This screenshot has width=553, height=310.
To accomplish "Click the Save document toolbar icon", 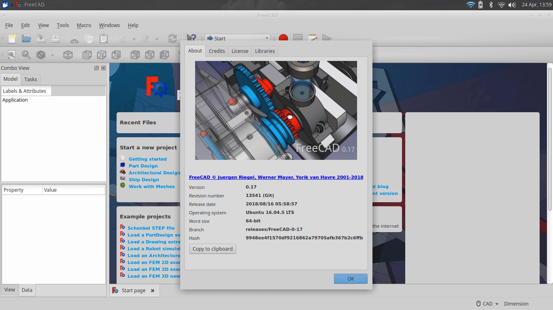I will click(x=40, y=39).
